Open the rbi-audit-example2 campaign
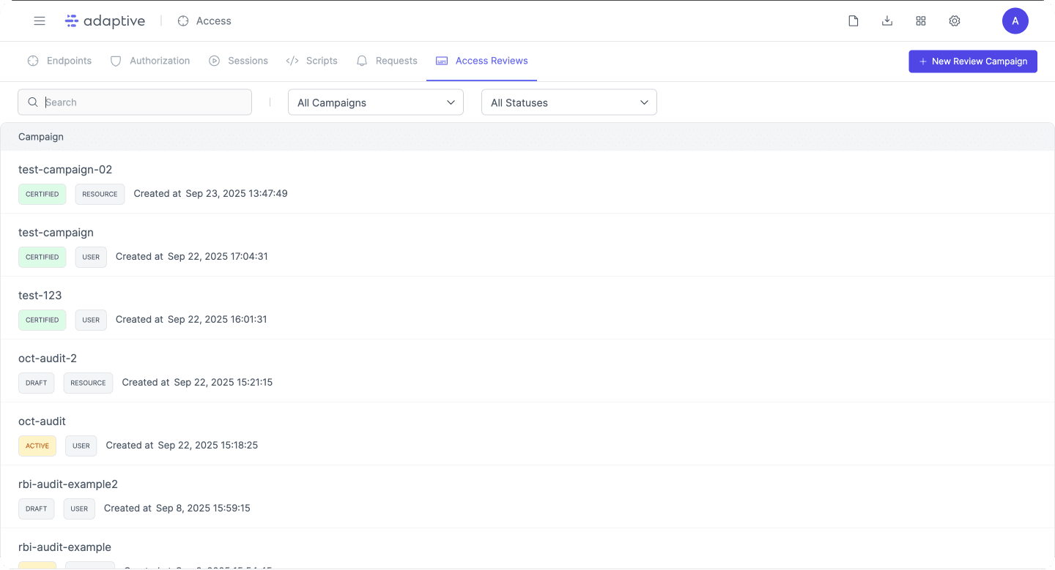1055x570 pixels. (x=68, y=484)
